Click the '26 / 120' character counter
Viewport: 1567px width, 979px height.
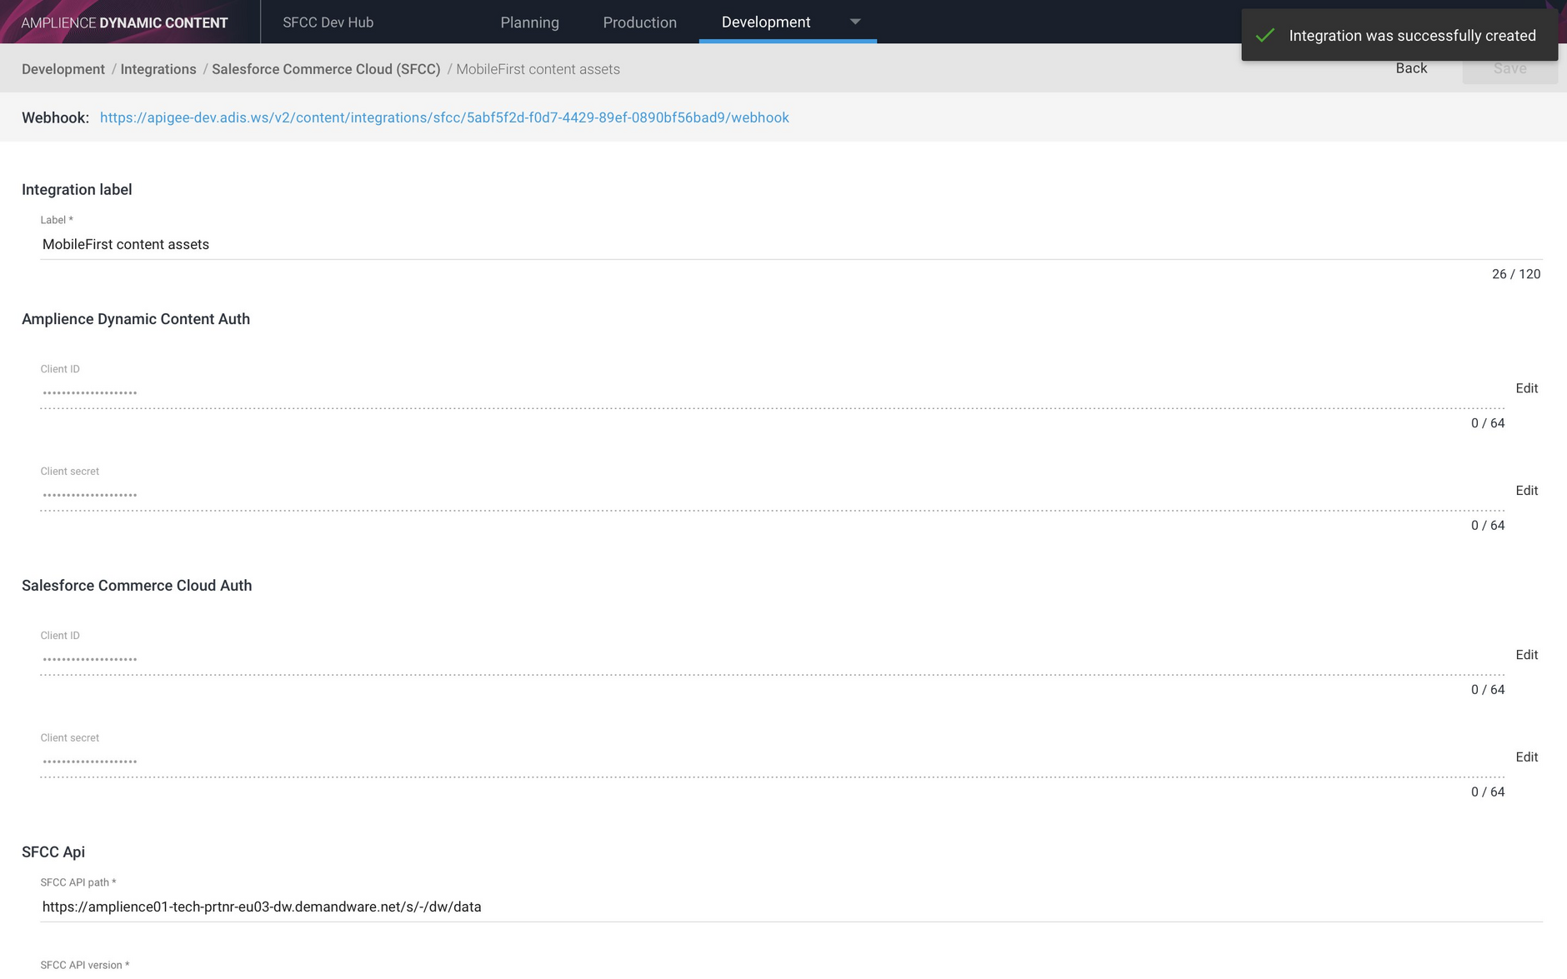point(1515,274)
